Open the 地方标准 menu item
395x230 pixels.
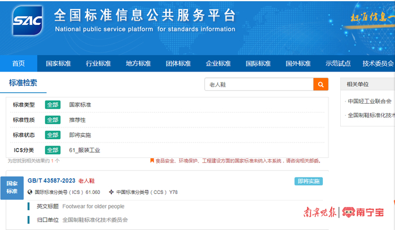pyautogui.click(x=138, y=63)
